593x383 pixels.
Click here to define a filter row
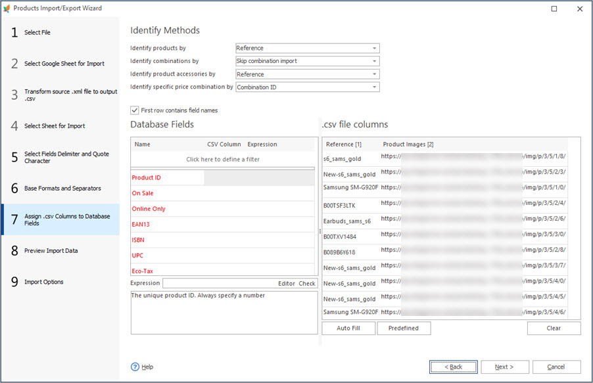click(x=223, y=159)
